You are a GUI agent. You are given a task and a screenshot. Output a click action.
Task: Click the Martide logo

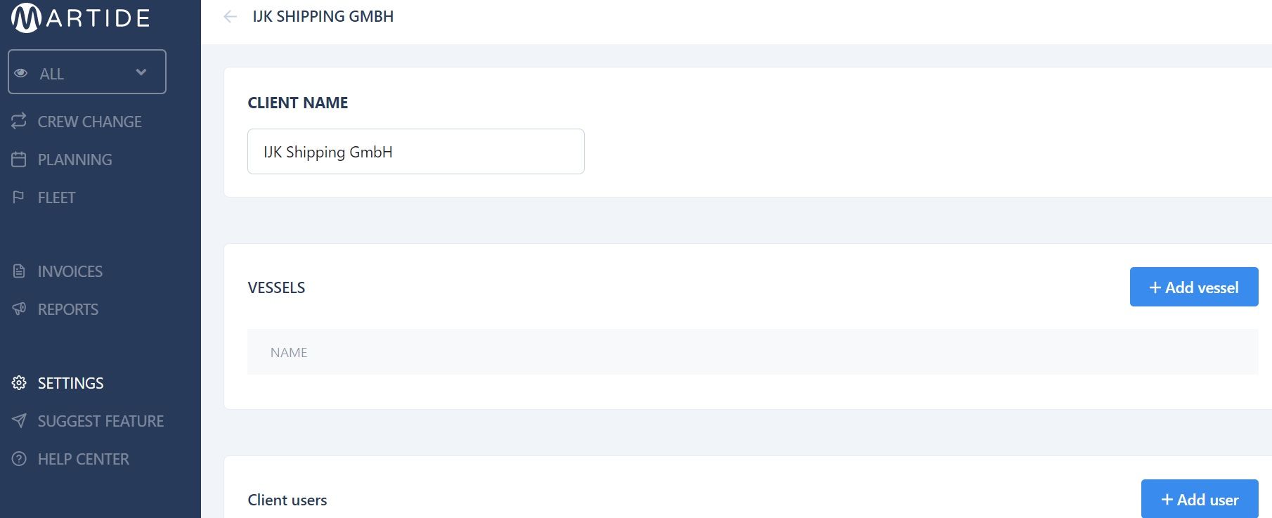[81, 18]
